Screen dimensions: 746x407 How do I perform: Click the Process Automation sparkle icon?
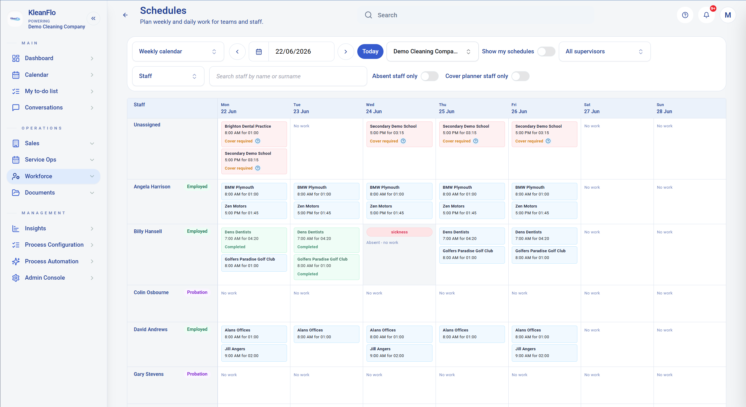point(16,261)
